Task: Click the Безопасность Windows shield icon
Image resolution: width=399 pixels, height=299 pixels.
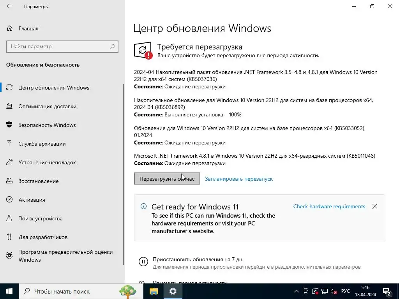Action: [9, 125]
